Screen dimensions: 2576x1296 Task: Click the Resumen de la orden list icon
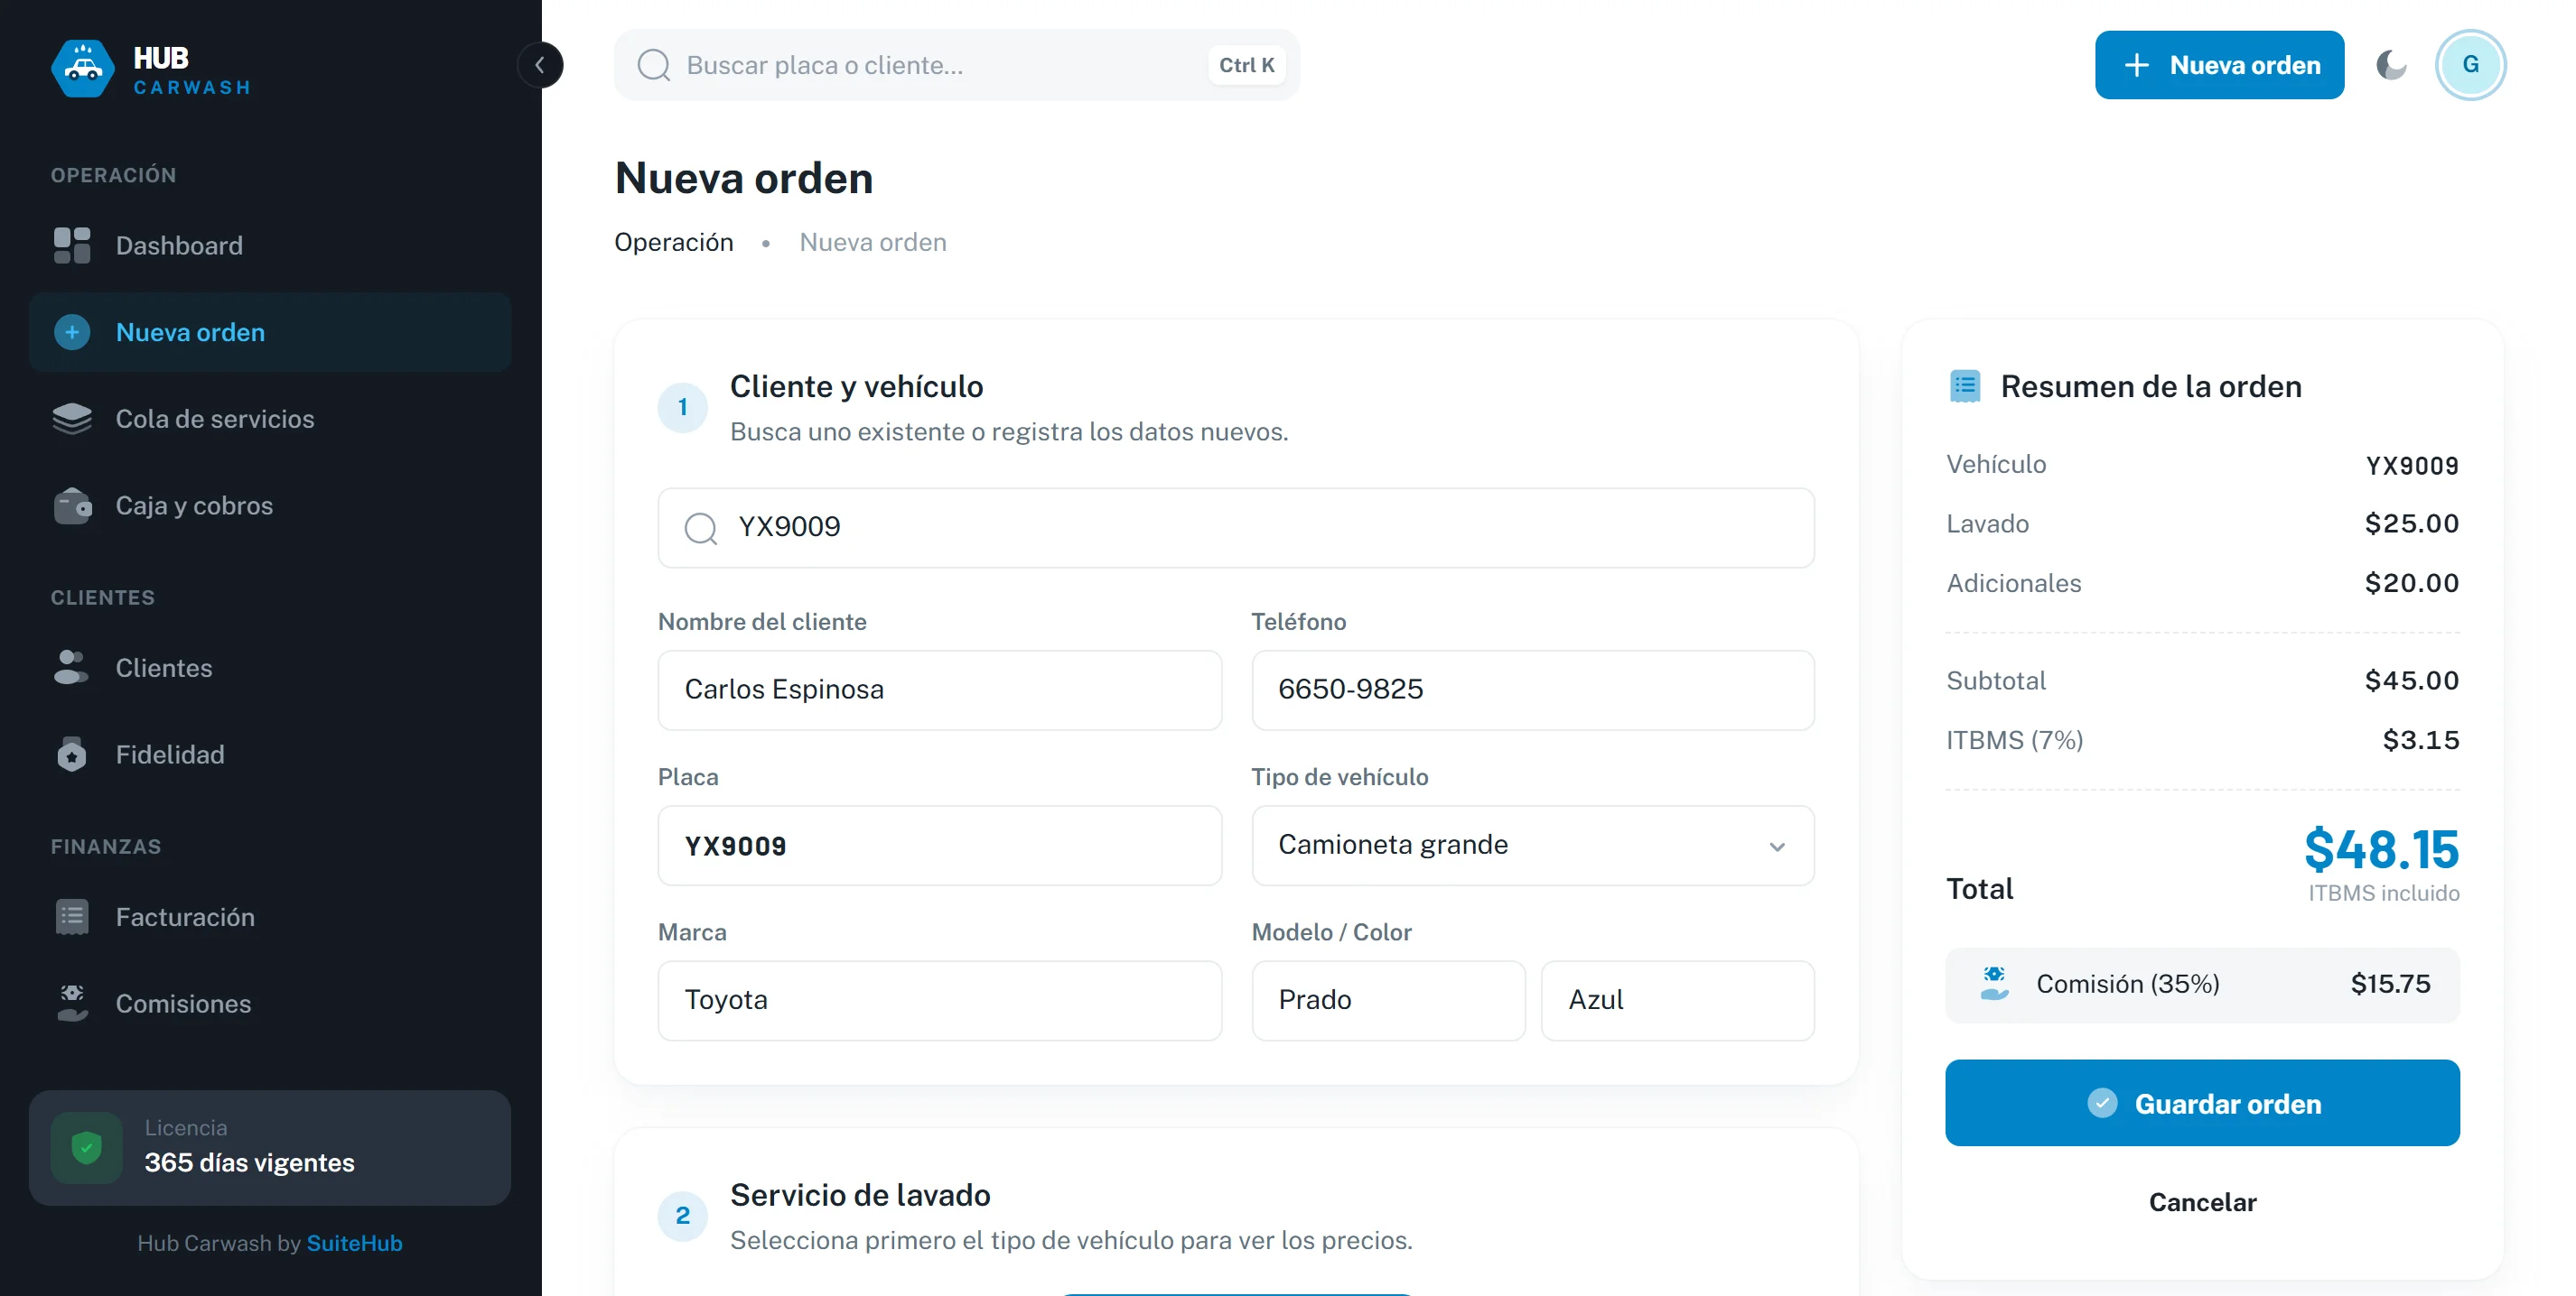tap(1965, 386)
